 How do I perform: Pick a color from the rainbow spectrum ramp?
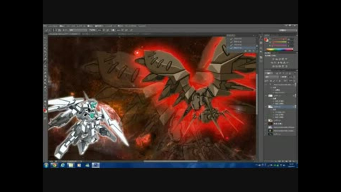[x=280, y=50]
